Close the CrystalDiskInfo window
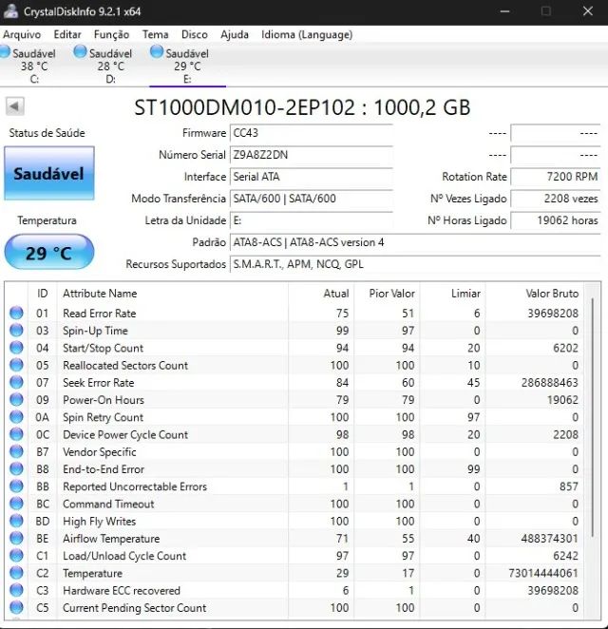The image size is (608, 629). click(587, 10)
